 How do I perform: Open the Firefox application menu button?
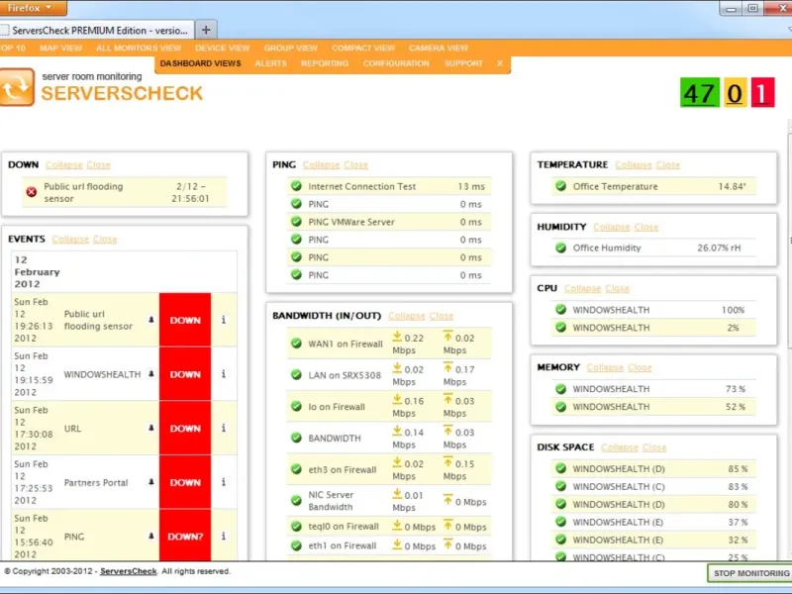click(33, 8)
